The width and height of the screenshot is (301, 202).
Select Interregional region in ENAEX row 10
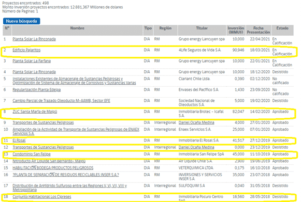[165, 129]
